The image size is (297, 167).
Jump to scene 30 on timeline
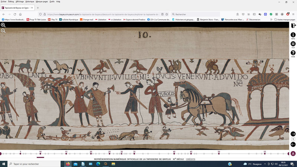click(122, 154)
